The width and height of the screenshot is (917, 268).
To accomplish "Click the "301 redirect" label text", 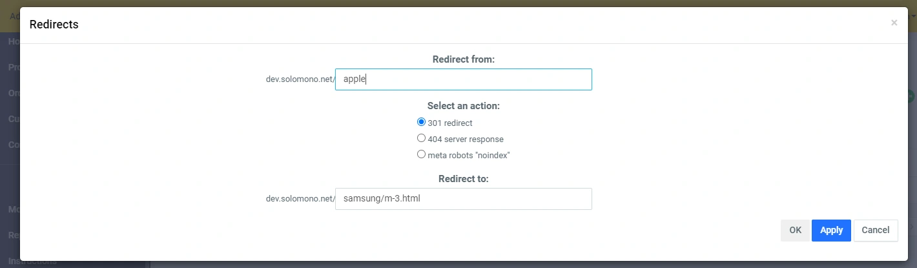I will point(450,123).
